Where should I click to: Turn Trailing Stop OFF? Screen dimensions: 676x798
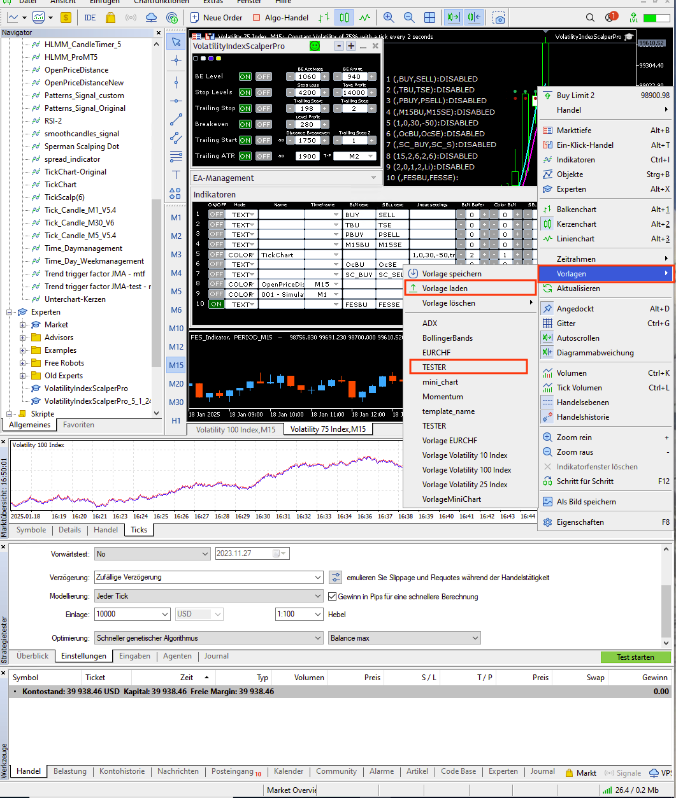point(264,108)
